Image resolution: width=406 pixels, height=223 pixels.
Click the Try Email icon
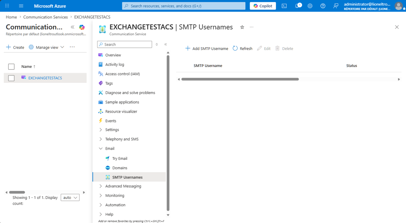click(x=108, y=158)
